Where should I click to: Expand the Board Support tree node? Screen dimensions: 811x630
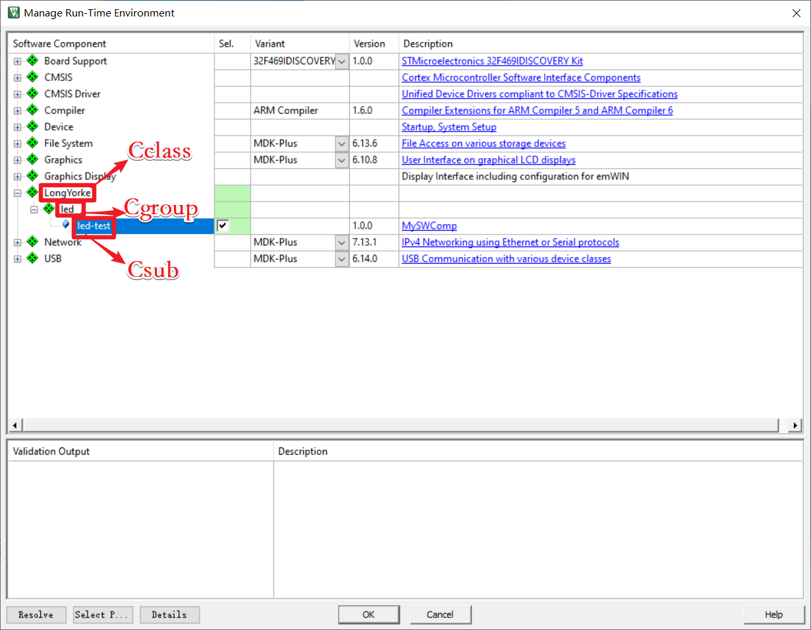pos(18,61)
